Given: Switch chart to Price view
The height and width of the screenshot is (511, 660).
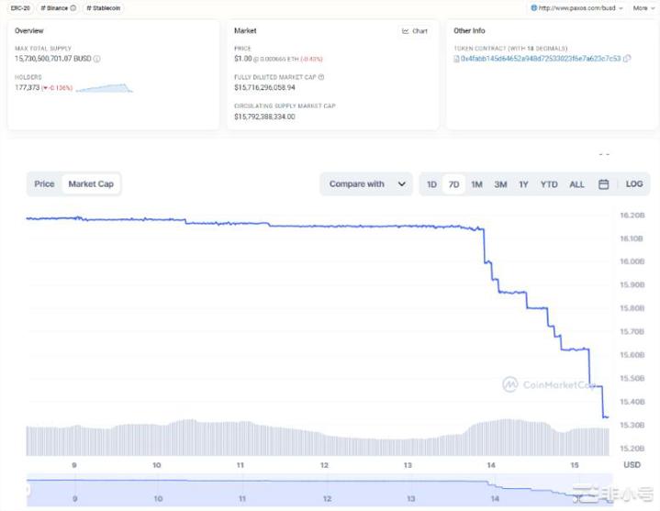Looking at the screenshot, I should tap(44, 184).
